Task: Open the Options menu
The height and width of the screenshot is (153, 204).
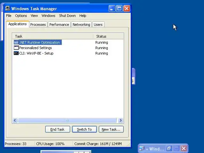Action: 21,16
